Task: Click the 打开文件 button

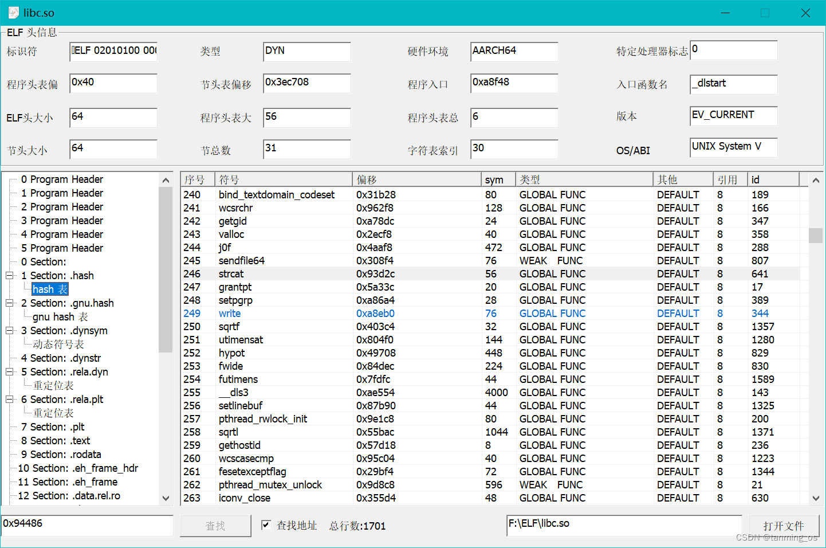Action: (784, 526)
